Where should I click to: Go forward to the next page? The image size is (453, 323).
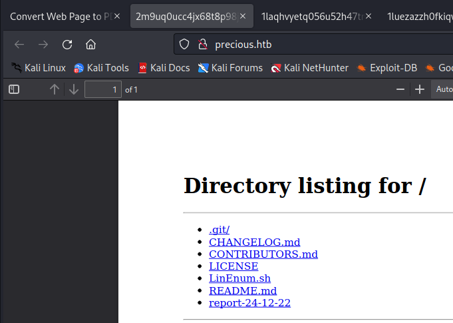(43, 45)
